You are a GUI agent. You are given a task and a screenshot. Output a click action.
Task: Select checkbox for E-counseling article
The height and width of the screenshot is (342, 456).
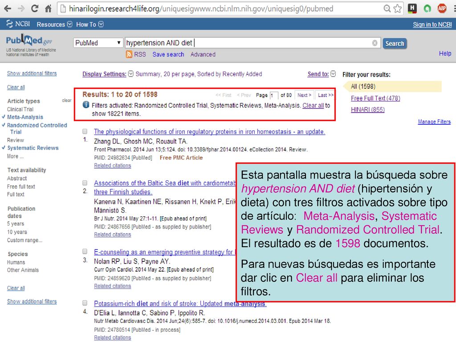[85, 251]
